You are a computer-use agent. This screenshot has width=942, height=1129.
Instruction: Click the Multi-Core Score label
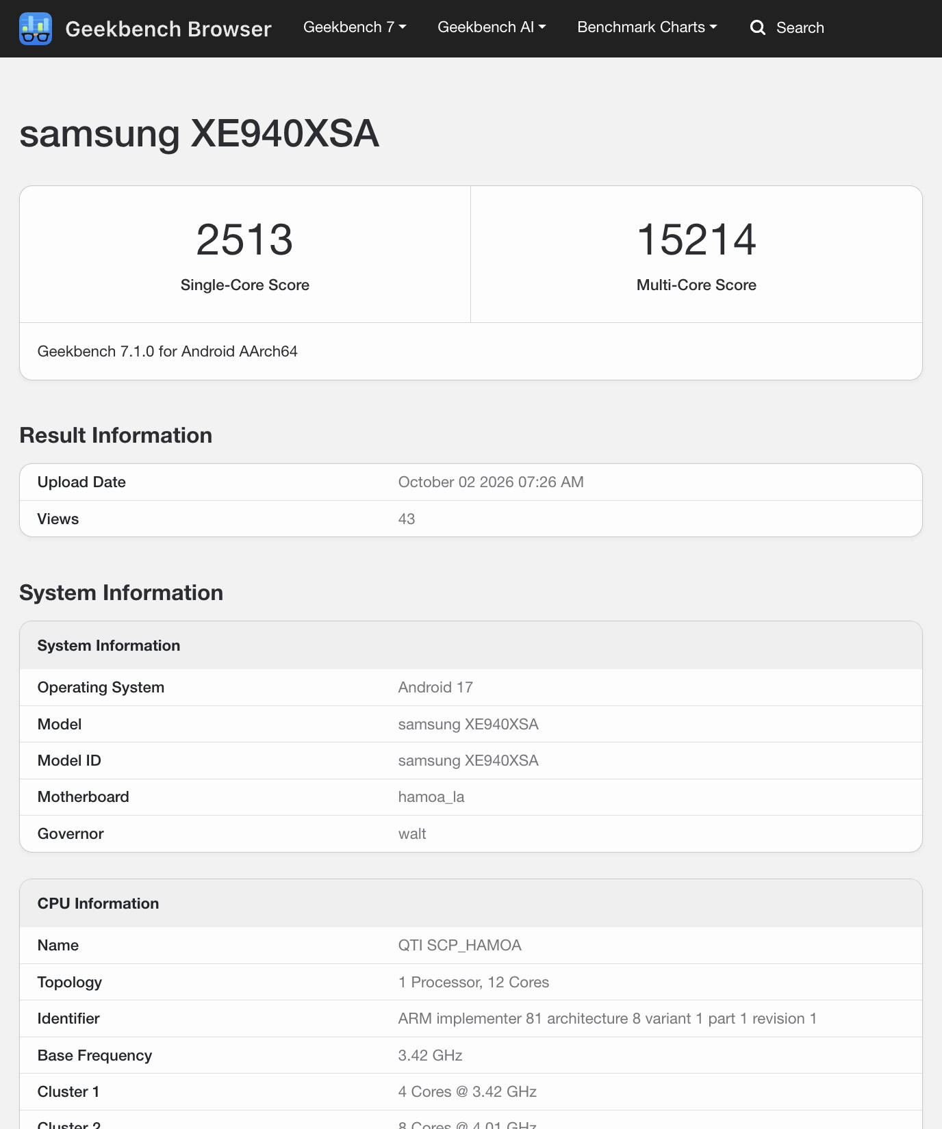click(696, 285)
